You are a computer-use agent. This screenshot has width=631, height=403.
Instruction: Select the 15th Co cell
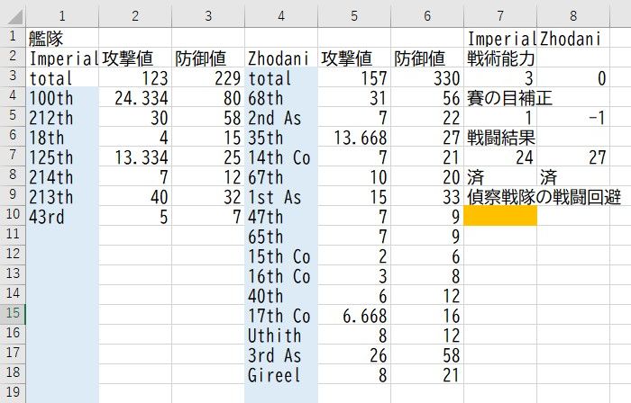(x=281, y=255)
